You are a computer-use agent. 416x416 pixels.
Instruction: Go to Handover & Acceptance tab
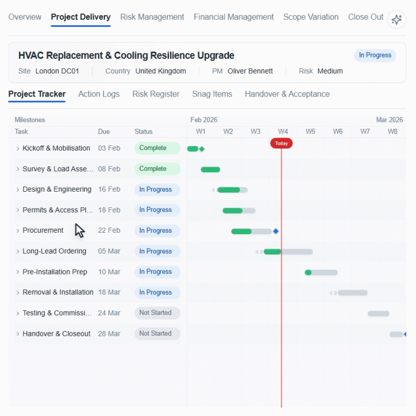click(x=287, y=94)
